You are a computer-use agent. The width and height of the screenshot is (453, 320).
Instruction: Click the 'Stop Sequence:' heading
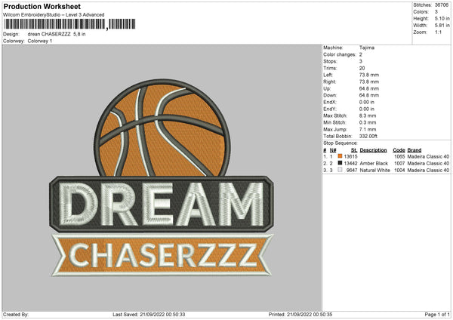[341, 143]
